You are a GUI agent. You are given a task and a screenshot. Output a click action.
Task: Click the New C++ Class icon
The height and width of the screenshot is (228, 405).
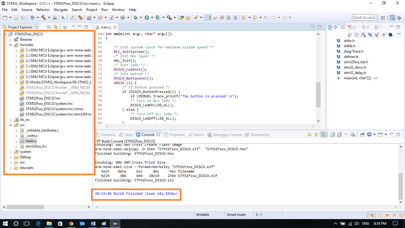[123, 18]
